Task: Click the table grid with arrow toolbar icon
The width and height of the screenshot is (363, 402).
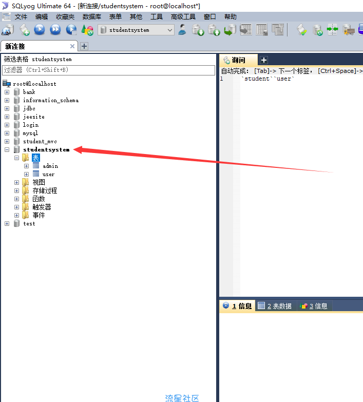Action: [x=246, y=30]
